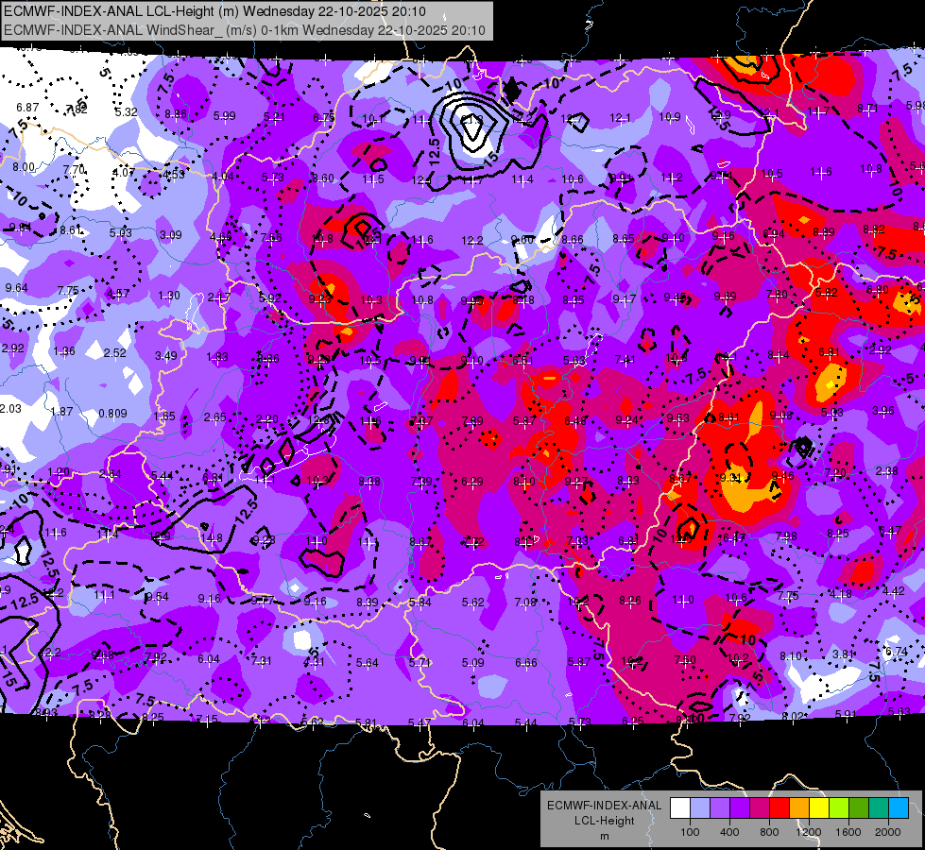Click the wind shear value '6.74'
Screen dimensions: 925x850
click(897, 652)
